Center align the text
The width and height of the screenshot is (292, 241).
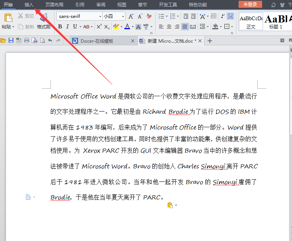click(169, 27)
